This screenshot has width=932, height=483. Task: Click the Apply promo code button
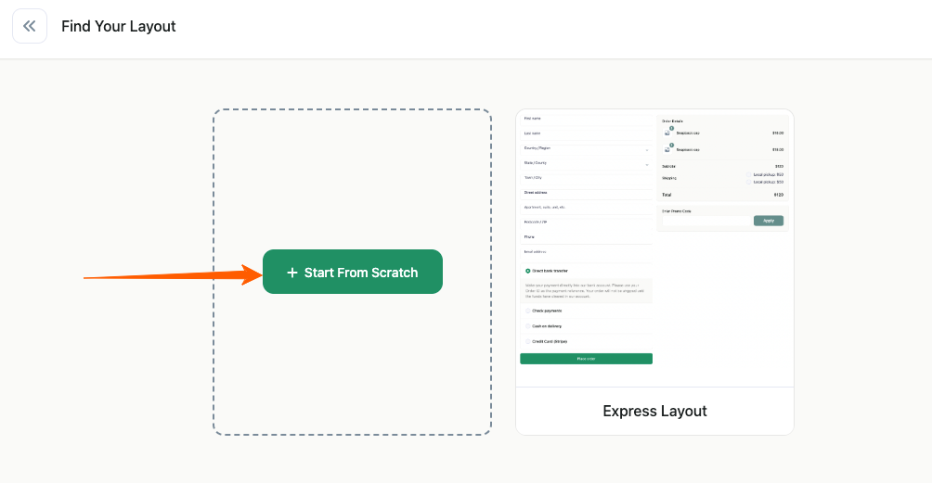click(x=769, y=221)
